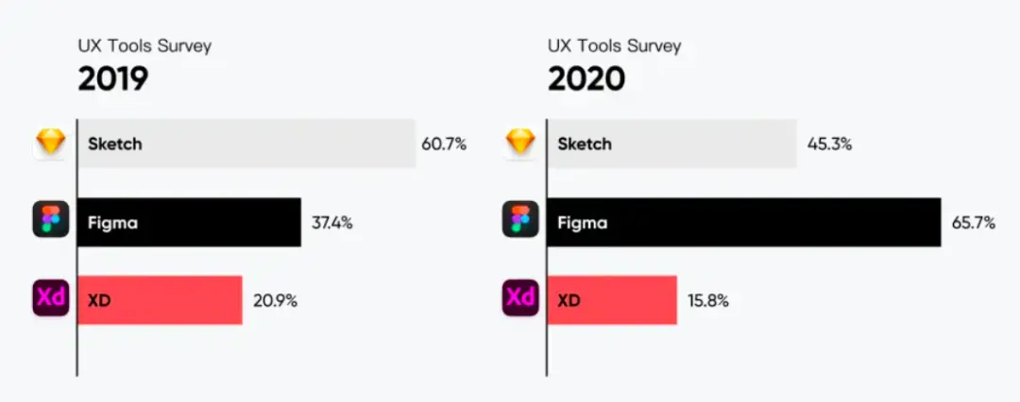Select the black Figma bar in the 2020 chart
1020x402 pixels.
[x=744, y=222]
